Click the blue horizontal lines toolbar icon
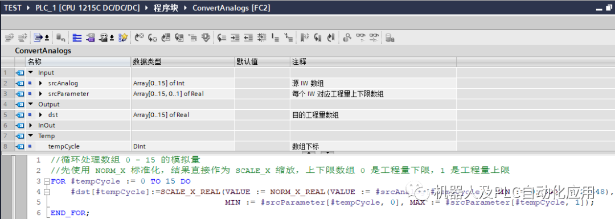The height and width of the screenshot is (219, 615). [x=77, y=37]
